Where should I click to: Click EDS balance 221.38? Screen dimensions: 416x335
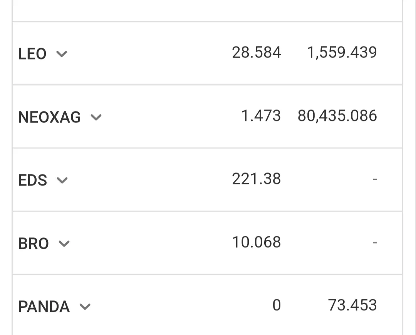tap(256, 179)
